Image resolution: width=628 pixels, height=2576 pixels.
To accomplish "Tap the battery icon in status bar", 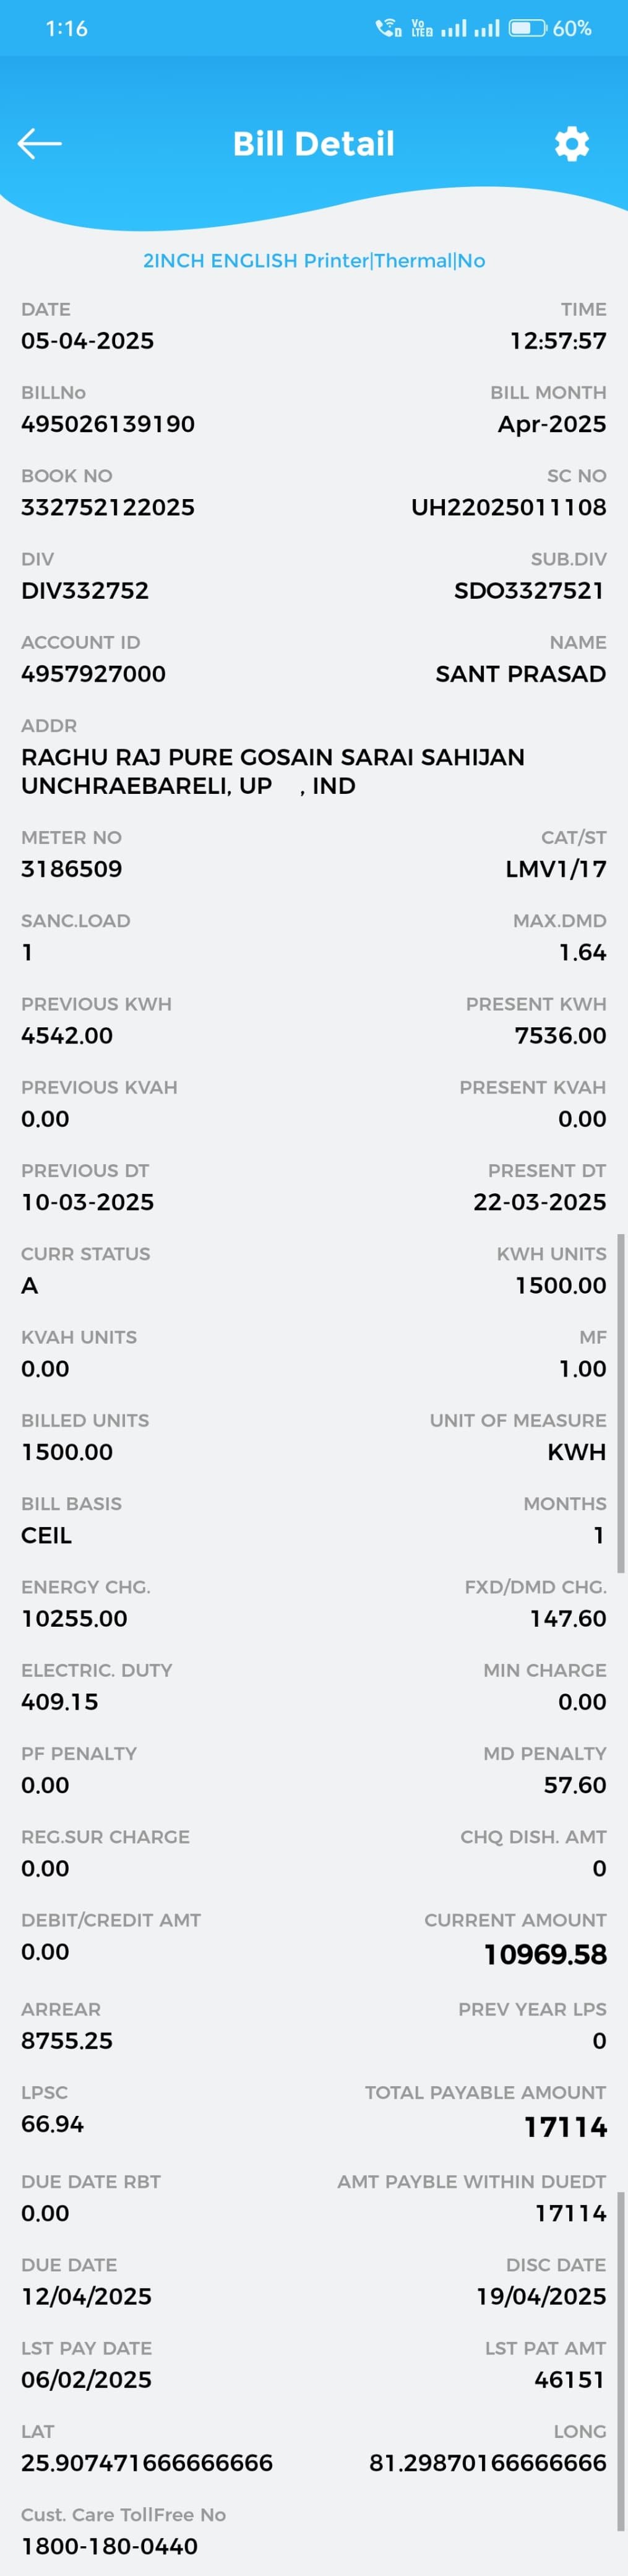I will point(527,28).
